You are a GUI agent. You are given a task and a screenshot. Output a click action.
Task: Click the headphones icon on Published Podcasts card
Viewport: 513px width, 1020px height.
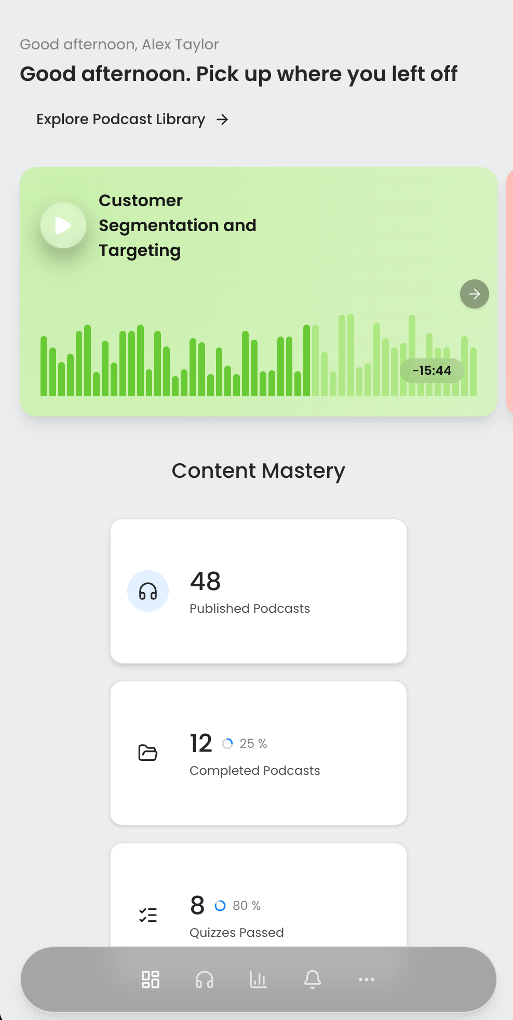[148, 590]
